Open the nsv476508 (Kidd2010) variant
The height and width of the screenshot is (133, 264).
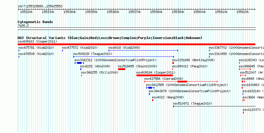pos(36,54)
